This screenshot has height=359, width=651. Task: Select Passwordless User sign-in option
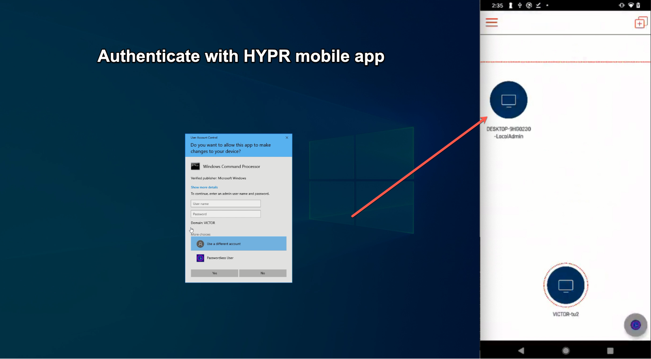tap(239, 258)
